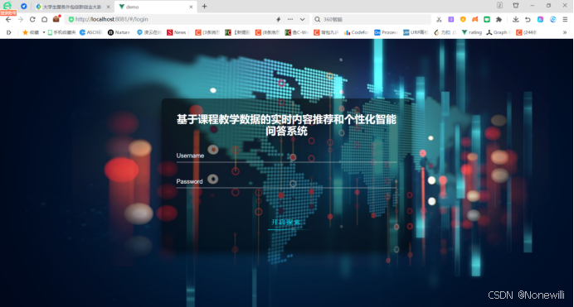Image resolution: width=574 pixels, height=307 pixels.
Task: Open the URP bookmark
Action: (416, 32)
